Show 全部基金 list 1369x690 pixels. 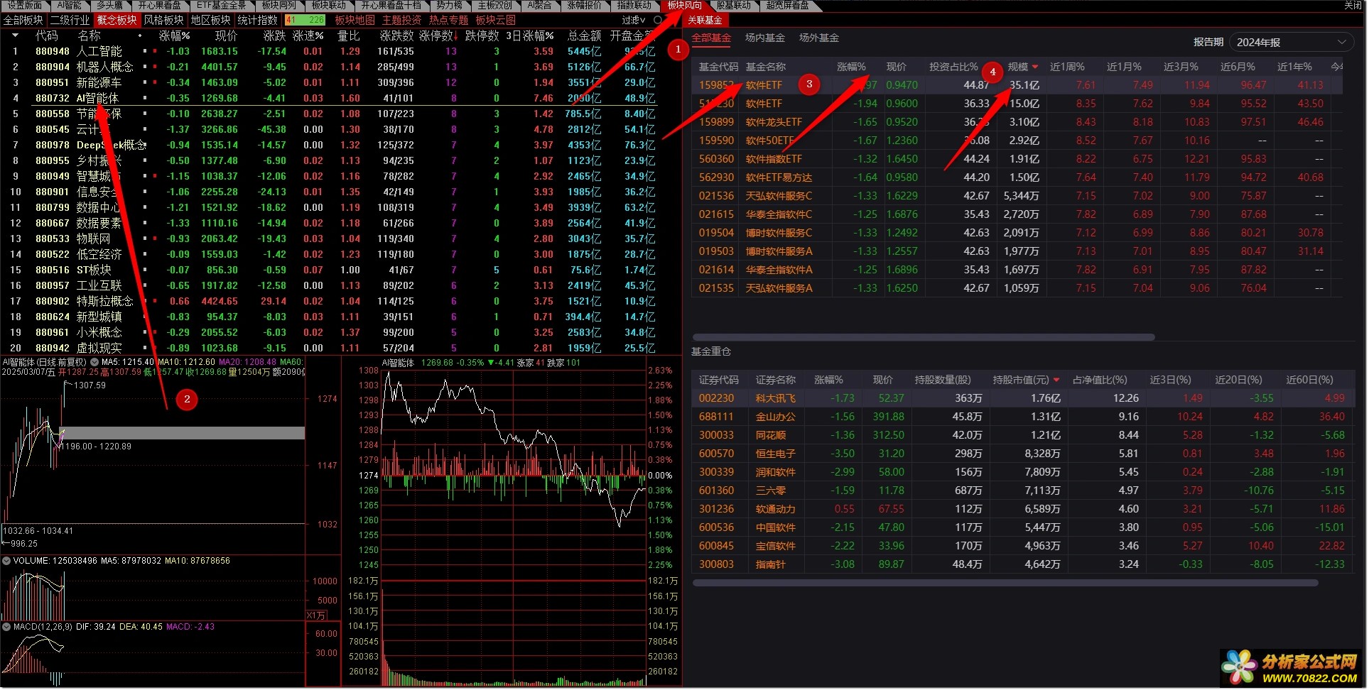pyautogui.click(x=710, y=38)
